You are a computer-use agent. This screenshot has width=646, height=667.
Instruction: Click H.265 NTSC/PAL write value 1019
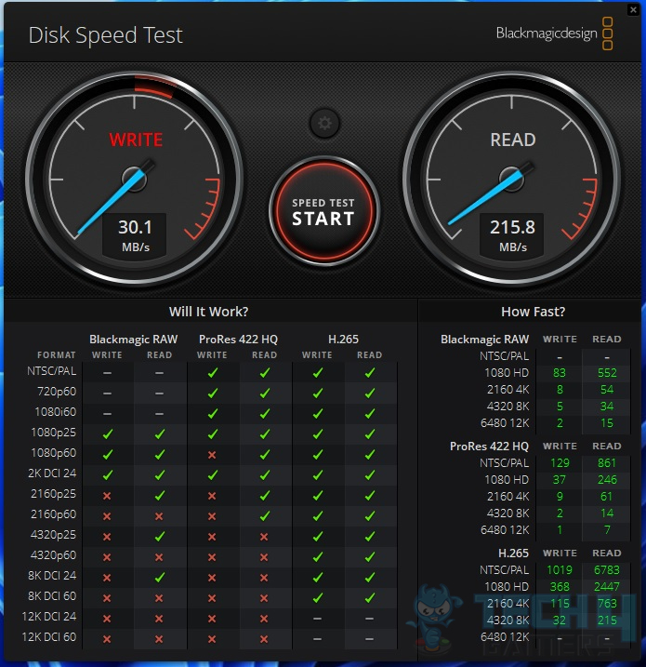(560, 569)
